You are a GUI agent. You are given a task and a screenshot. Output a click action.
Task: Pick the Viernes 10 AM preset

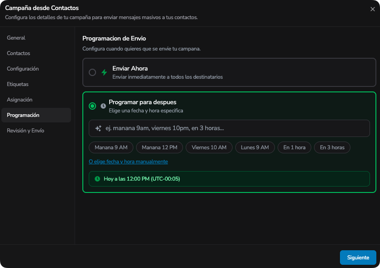pyautogui.click(x=209, y=147)
